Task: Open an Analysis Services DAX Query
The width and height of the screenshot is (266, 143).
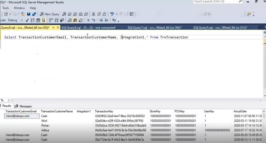Action: (x=86, y=14)
